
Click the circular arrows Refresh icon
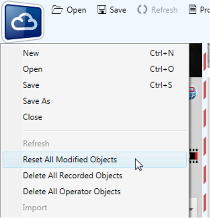[142, 10]
